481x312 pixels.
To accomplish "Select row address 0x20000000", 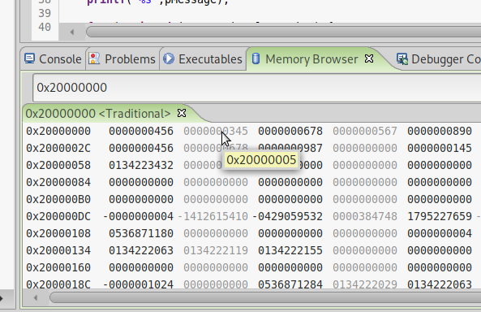I will 58,132.
